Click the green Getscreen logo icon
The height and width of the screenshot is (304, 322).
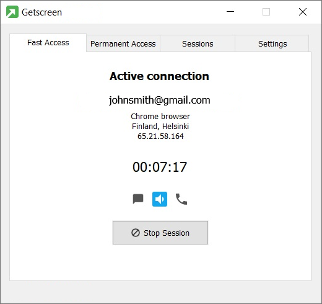12,12
